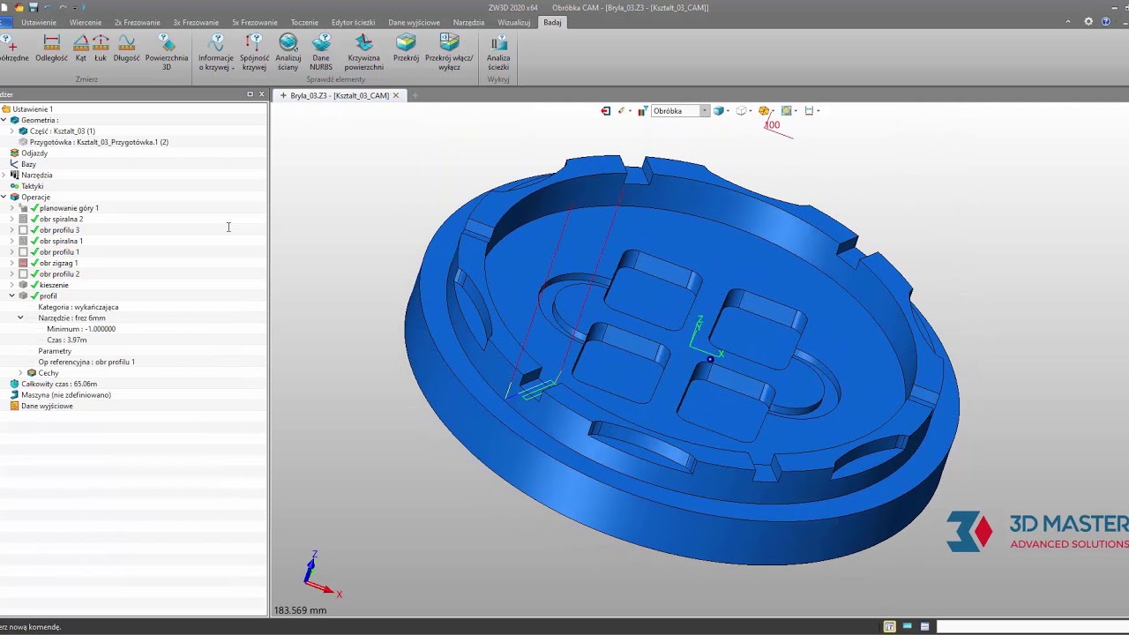Select Dane wyjściowe tree item
Image resolution: width=1129 pixels, height=635 pixels.
tap(47, 407)
